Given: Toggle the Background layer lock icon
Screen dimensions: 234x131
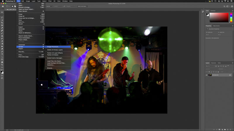Looking at the screenshot, I should point(230,75).
